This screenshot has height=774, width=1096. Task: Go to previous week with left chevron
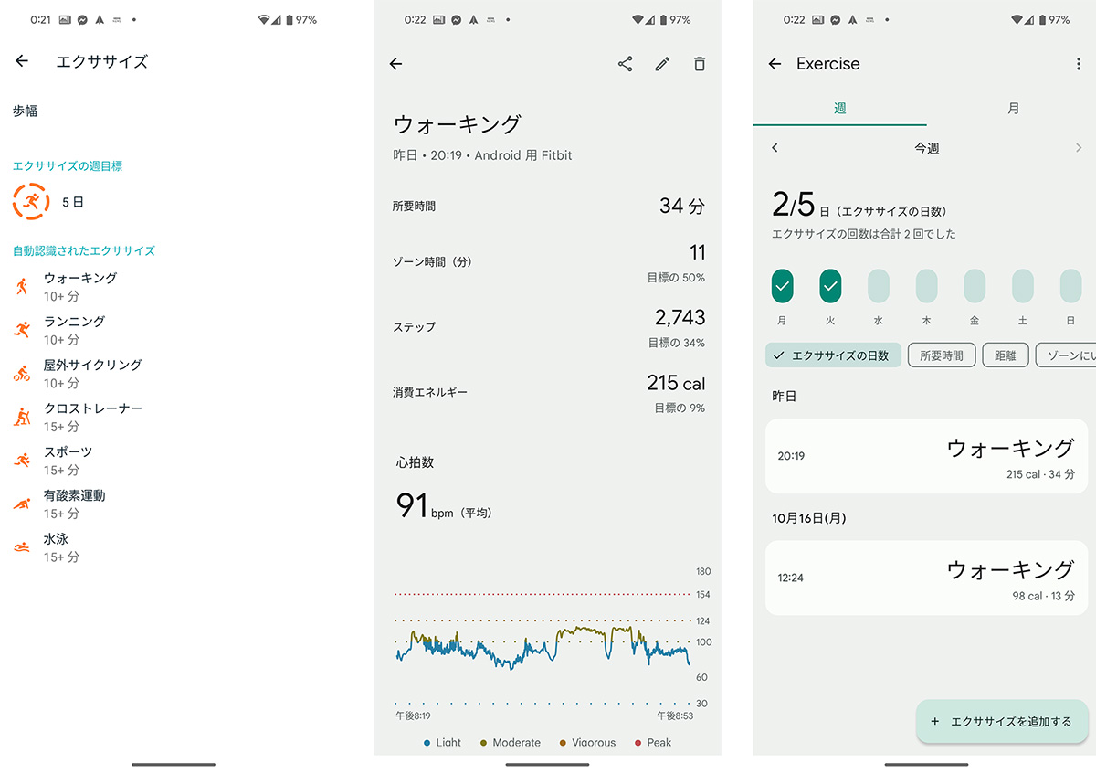click(x=775, y=148)
